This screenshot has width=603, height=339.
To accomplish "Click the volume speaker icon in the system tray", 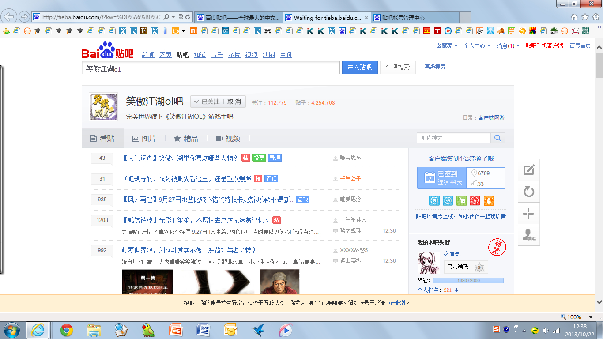I will [546, 330].
